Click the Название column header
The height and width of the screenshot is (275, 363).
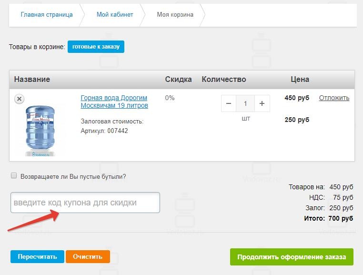[x=32, y=79]
